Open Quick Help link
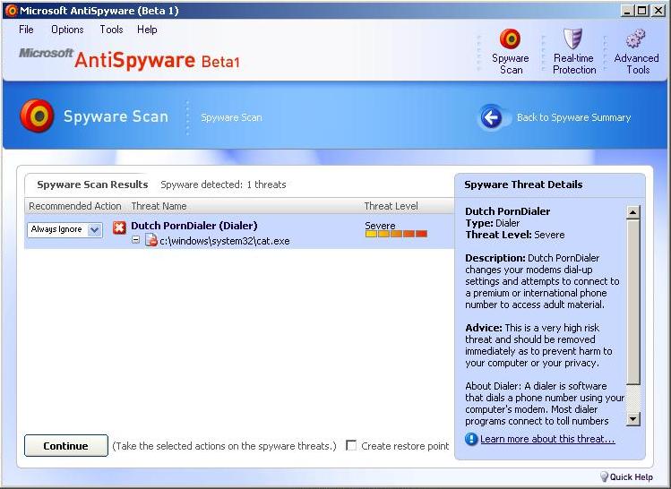 pyautogui.click(x=632, y=476)
